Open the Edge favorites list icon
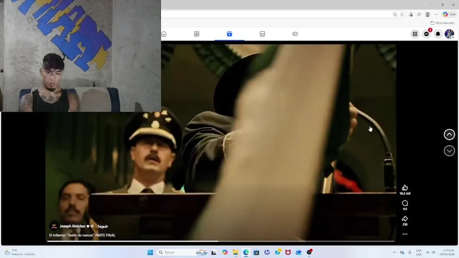The height and width of the screenshot is (258, 459). pos(419,14)
